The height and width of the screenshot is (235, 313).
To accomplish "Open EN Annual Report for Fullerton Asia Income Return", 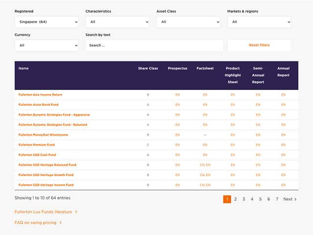I will [283, 94].
